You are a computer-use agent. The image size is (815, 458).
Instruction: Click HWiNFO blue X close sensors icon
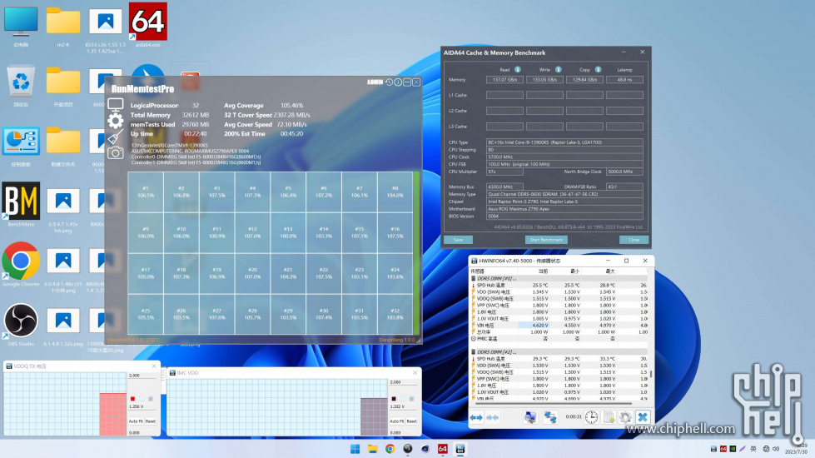click(x=643, y=417)
